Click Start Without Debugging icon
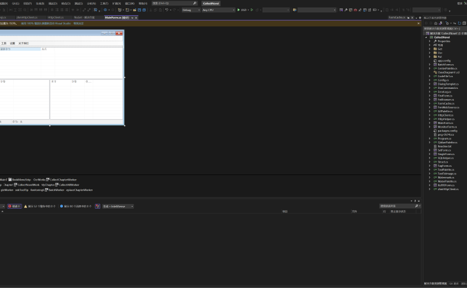 (251, 10)
